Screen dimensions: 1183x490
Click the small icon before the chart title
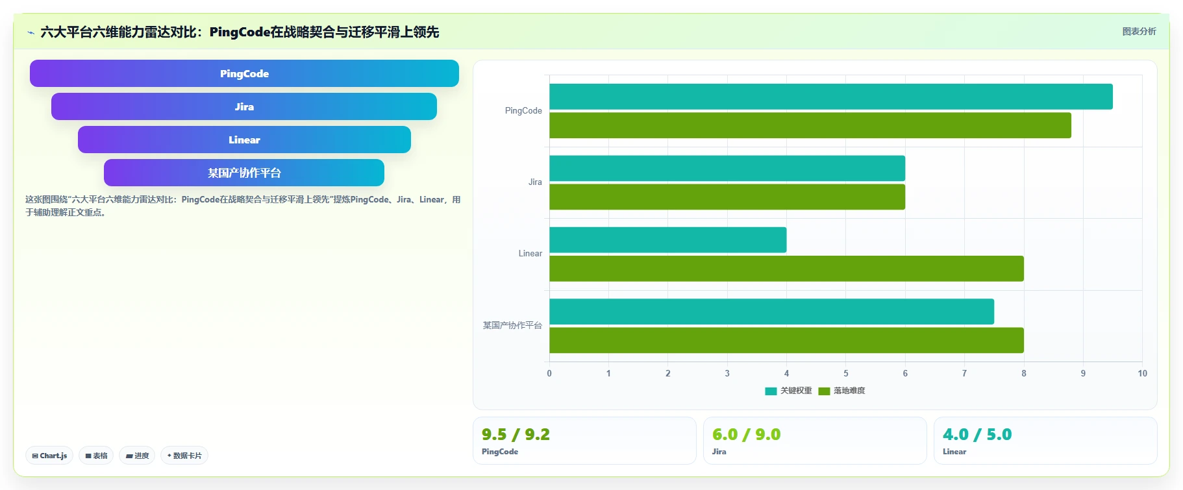point(31,32)
